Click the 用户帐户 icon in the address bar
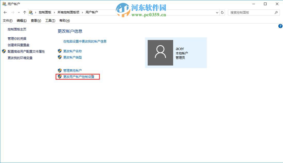This screenshot has width=283, height=163. coord(31,12)
